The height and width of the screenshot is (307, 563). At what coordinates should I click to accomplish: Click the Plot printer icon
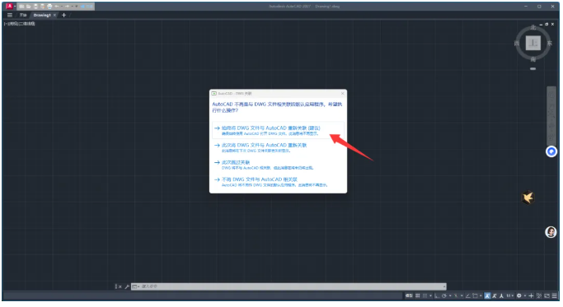[49, 6]
